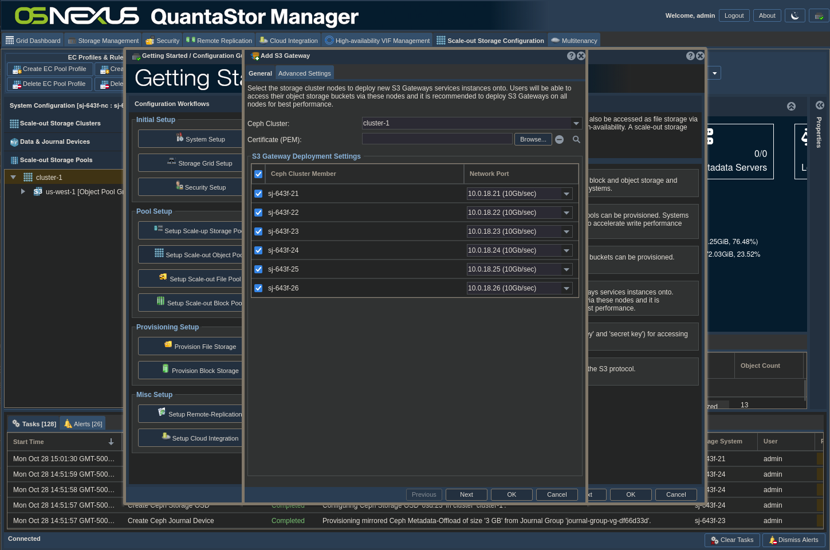Click the remove certificate minus icon
The image size is (830, 550).
pyautogui.click(x=560, y=140)
